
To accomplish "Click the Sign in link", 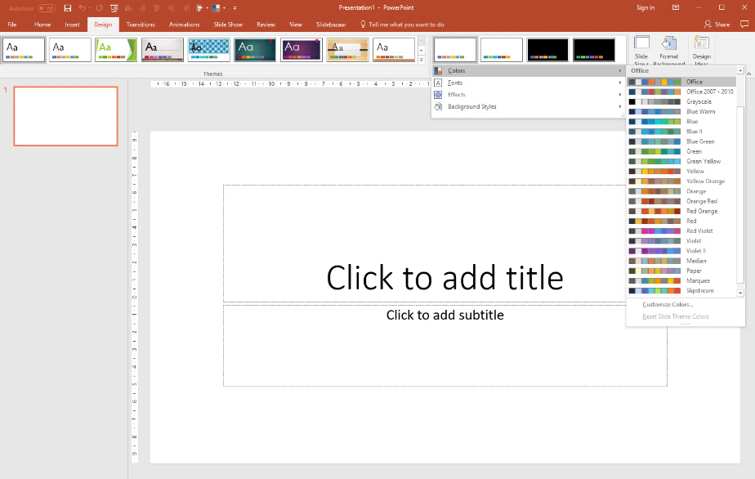I will point(645,7).
